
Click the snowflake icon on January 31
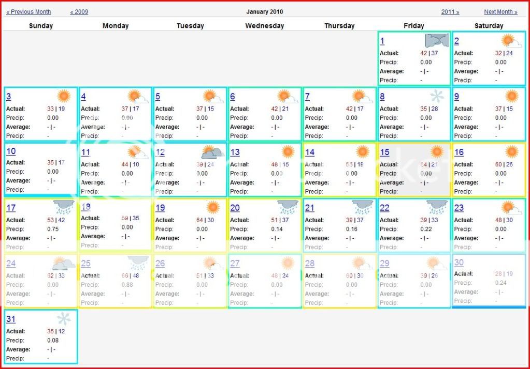click(63, 319)
